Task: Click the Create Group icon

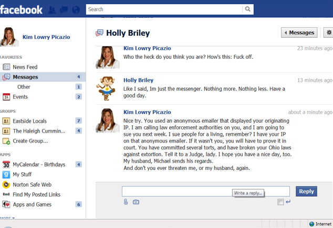Action: click(x=6, y=141)
